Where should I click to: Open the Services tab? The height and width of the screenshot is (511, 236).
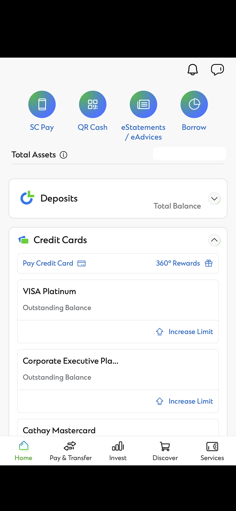(212, 451)
